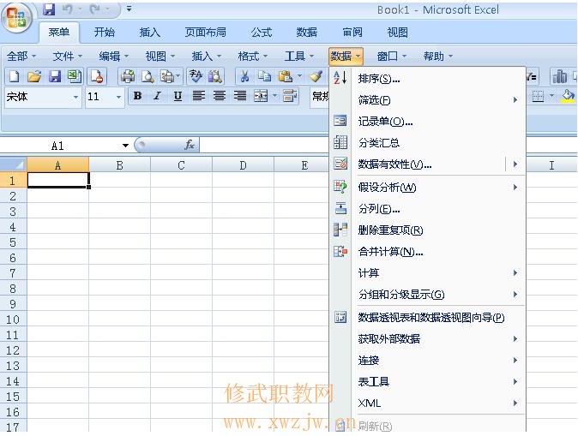The height and width of the screenshot is (436, 578).
Task: Click the fx insert function button
Action: (190, 145)
